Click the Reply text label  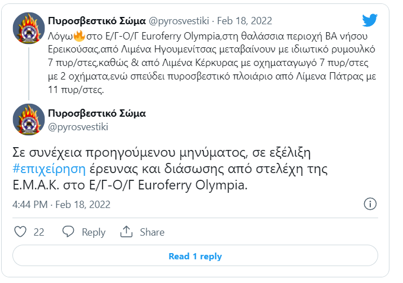[x=93, y=232]
